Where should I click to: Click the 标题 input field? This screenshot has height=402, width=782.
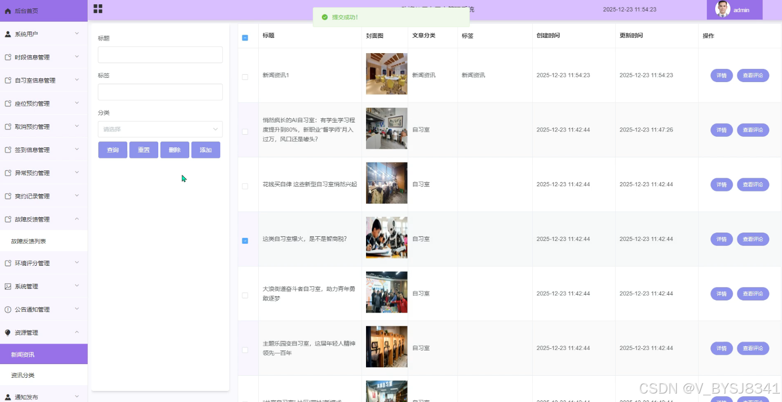(160, 55)
